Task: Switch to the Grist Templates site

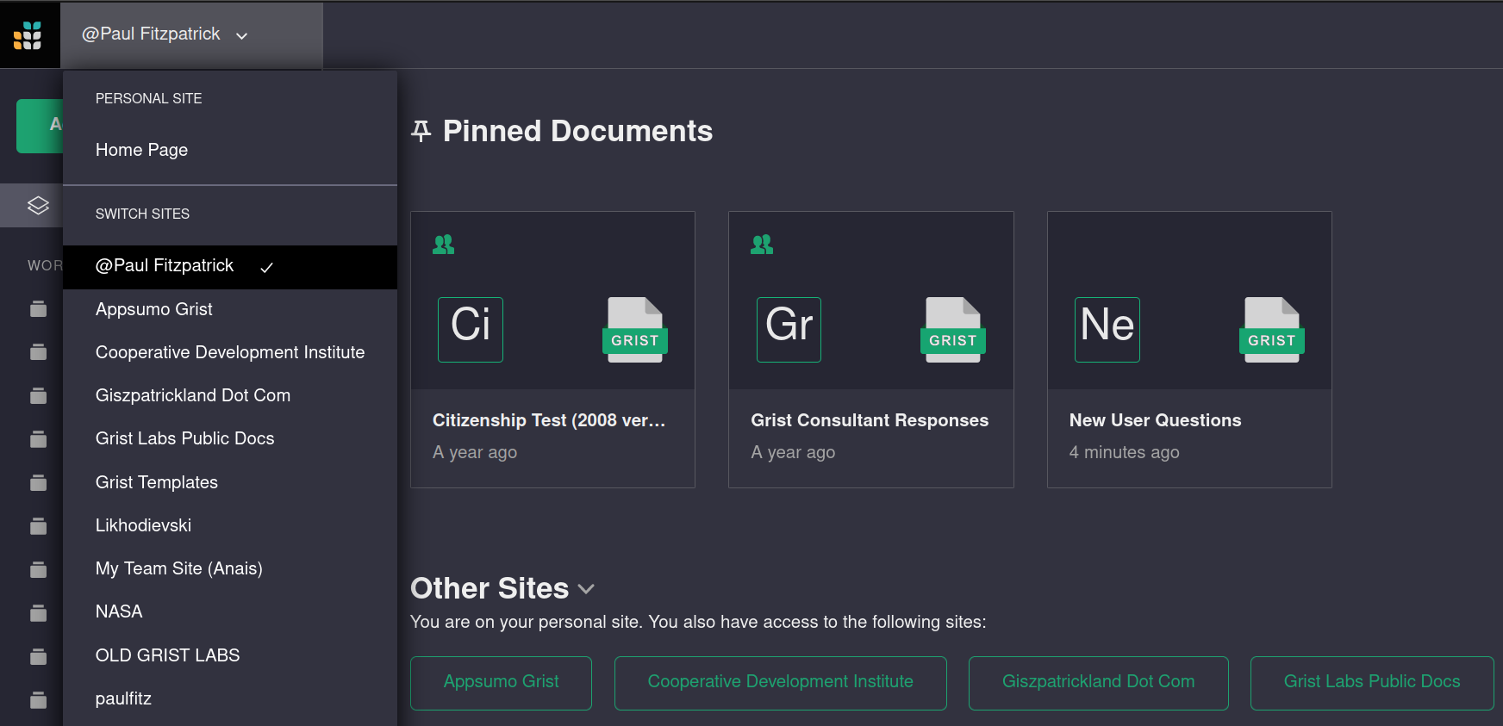Action: pyautogui.click(x=230, y=482)
